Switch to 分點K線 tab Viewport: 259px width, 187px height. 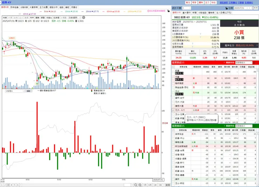tap(24, 7)
